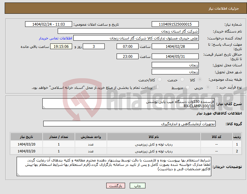
Task: Toggle the اسناد خزانه اسلامی payment checkbox
Action: tap(157, 87)
